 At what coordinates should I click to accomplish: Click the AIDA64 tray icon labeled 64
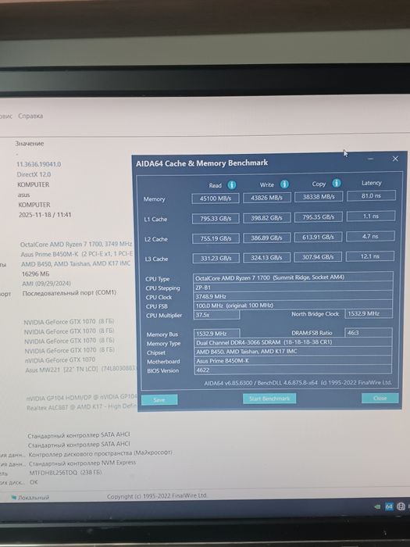[389, 506]
